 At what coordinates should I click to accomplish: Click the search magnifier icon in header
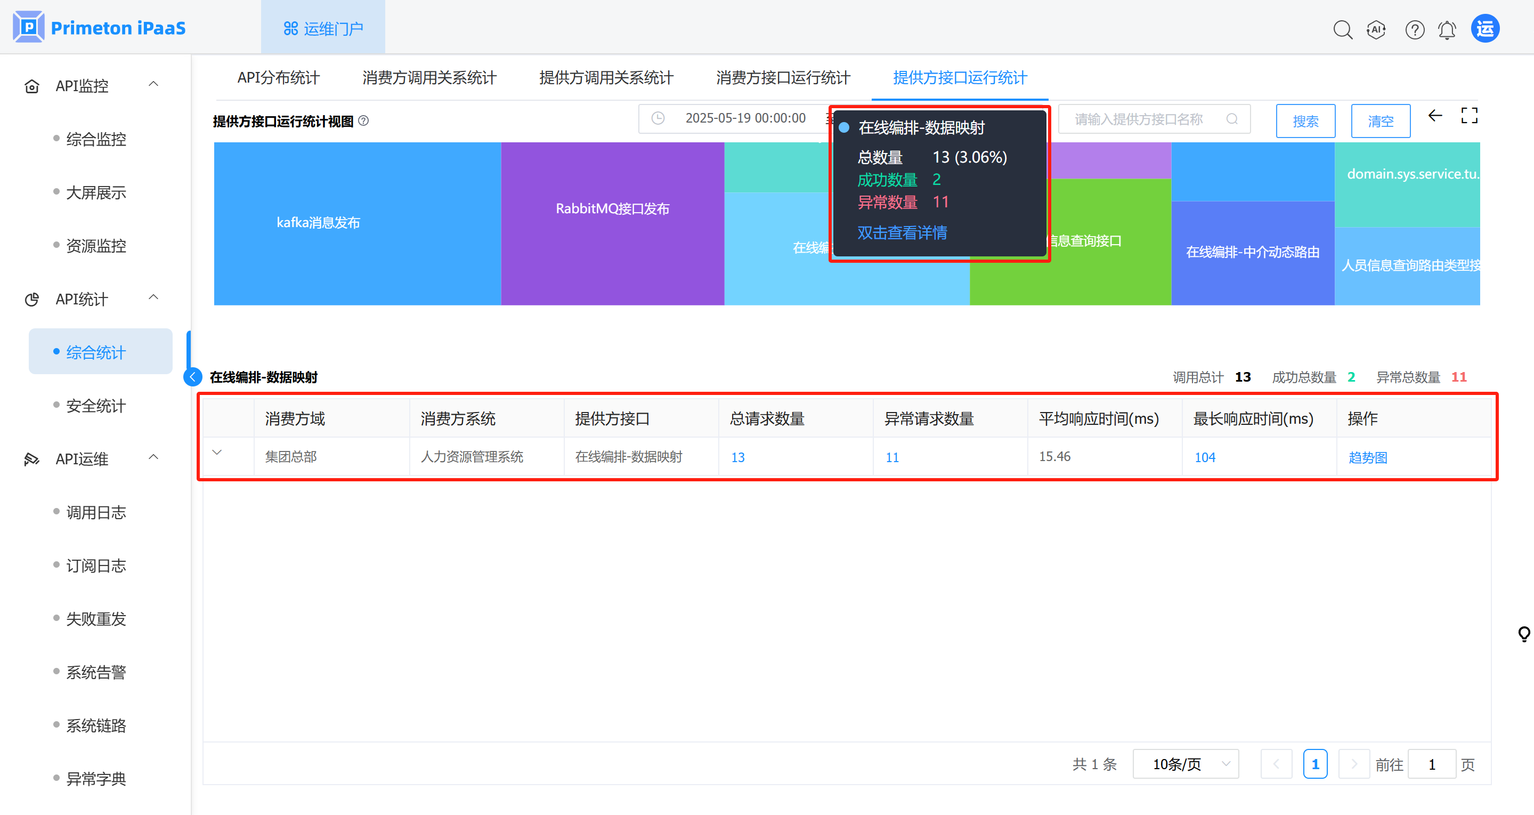1342,29
